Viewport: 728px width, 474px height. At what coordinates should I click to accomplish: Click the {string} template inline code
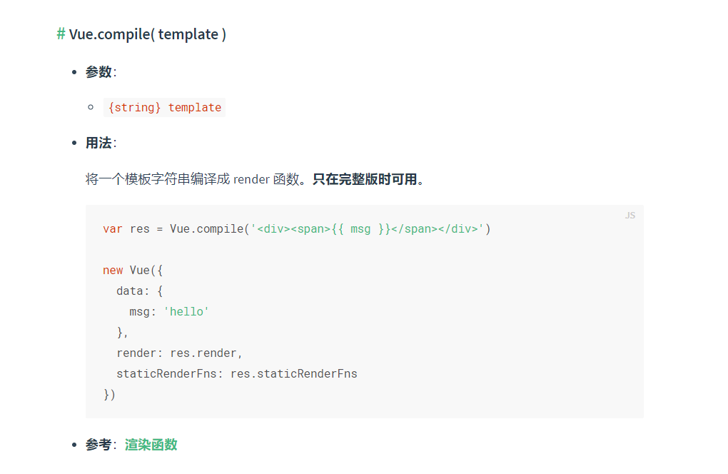[165, 108]
